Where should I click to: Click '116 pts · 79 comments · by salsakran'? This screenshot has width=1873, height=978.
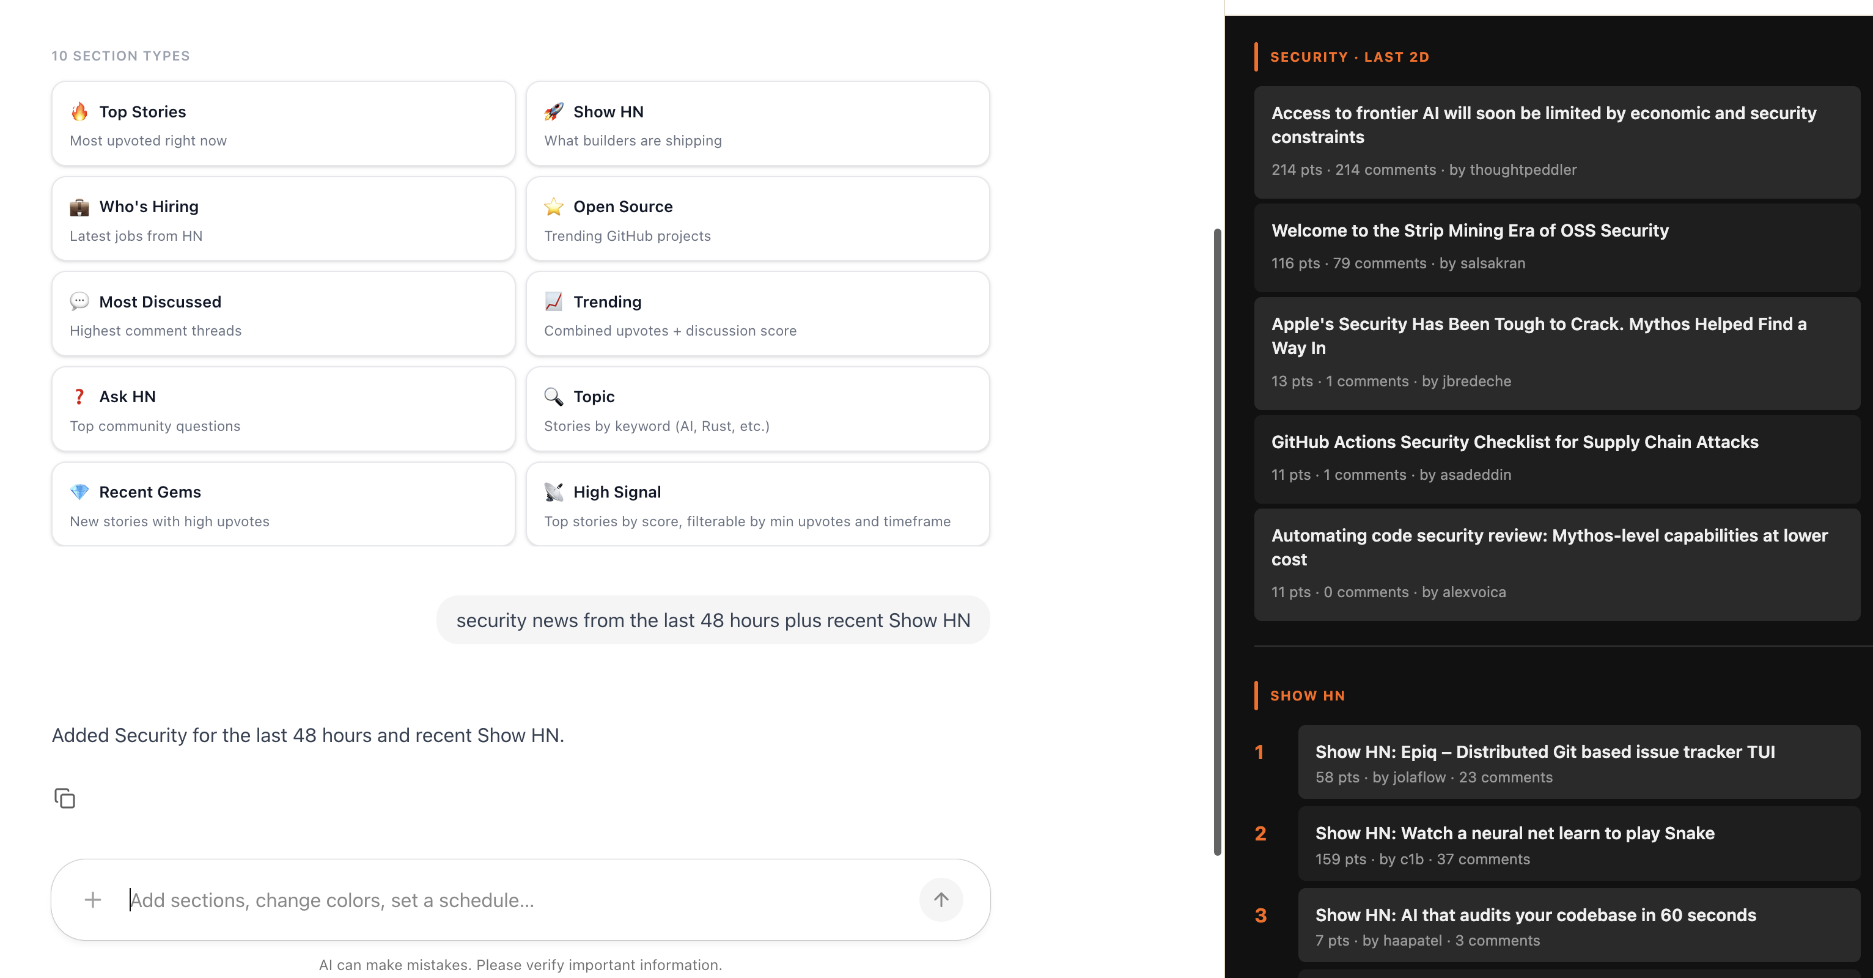(x=1398, y=263)
